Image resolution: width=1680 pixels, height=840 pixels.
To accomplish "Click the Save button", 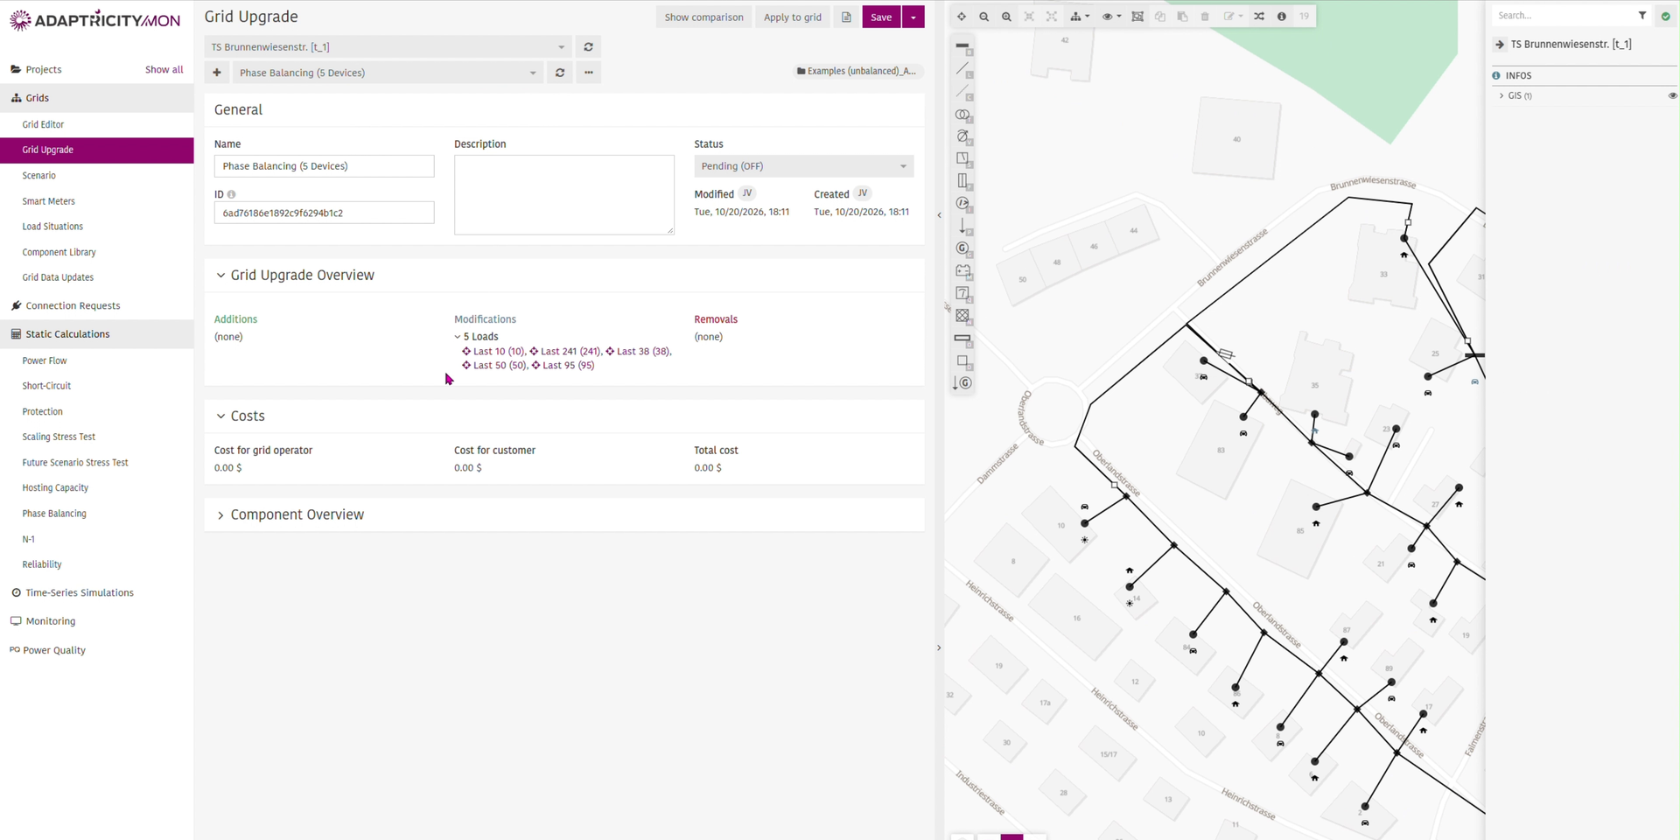I will (x=881, y=17).
